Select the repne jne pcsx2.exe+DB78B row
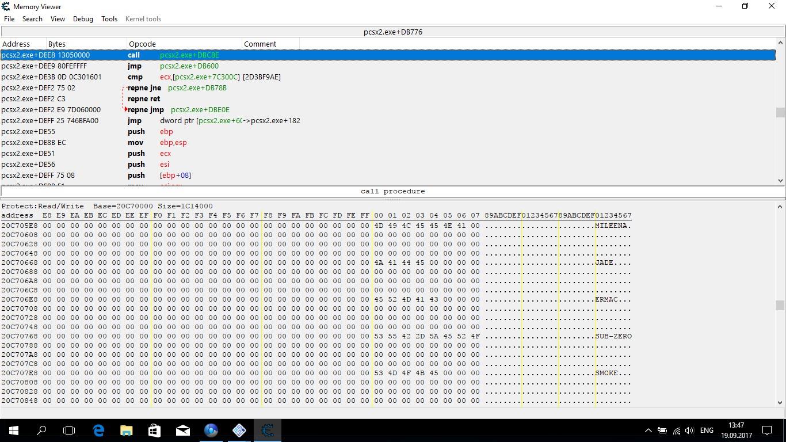 [x=388, y=88]
